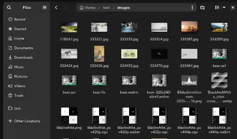The height and width of the screenshot is (139, 237).
Task: Select the blackwhite.png image file
Action: [x=69, y=115]
